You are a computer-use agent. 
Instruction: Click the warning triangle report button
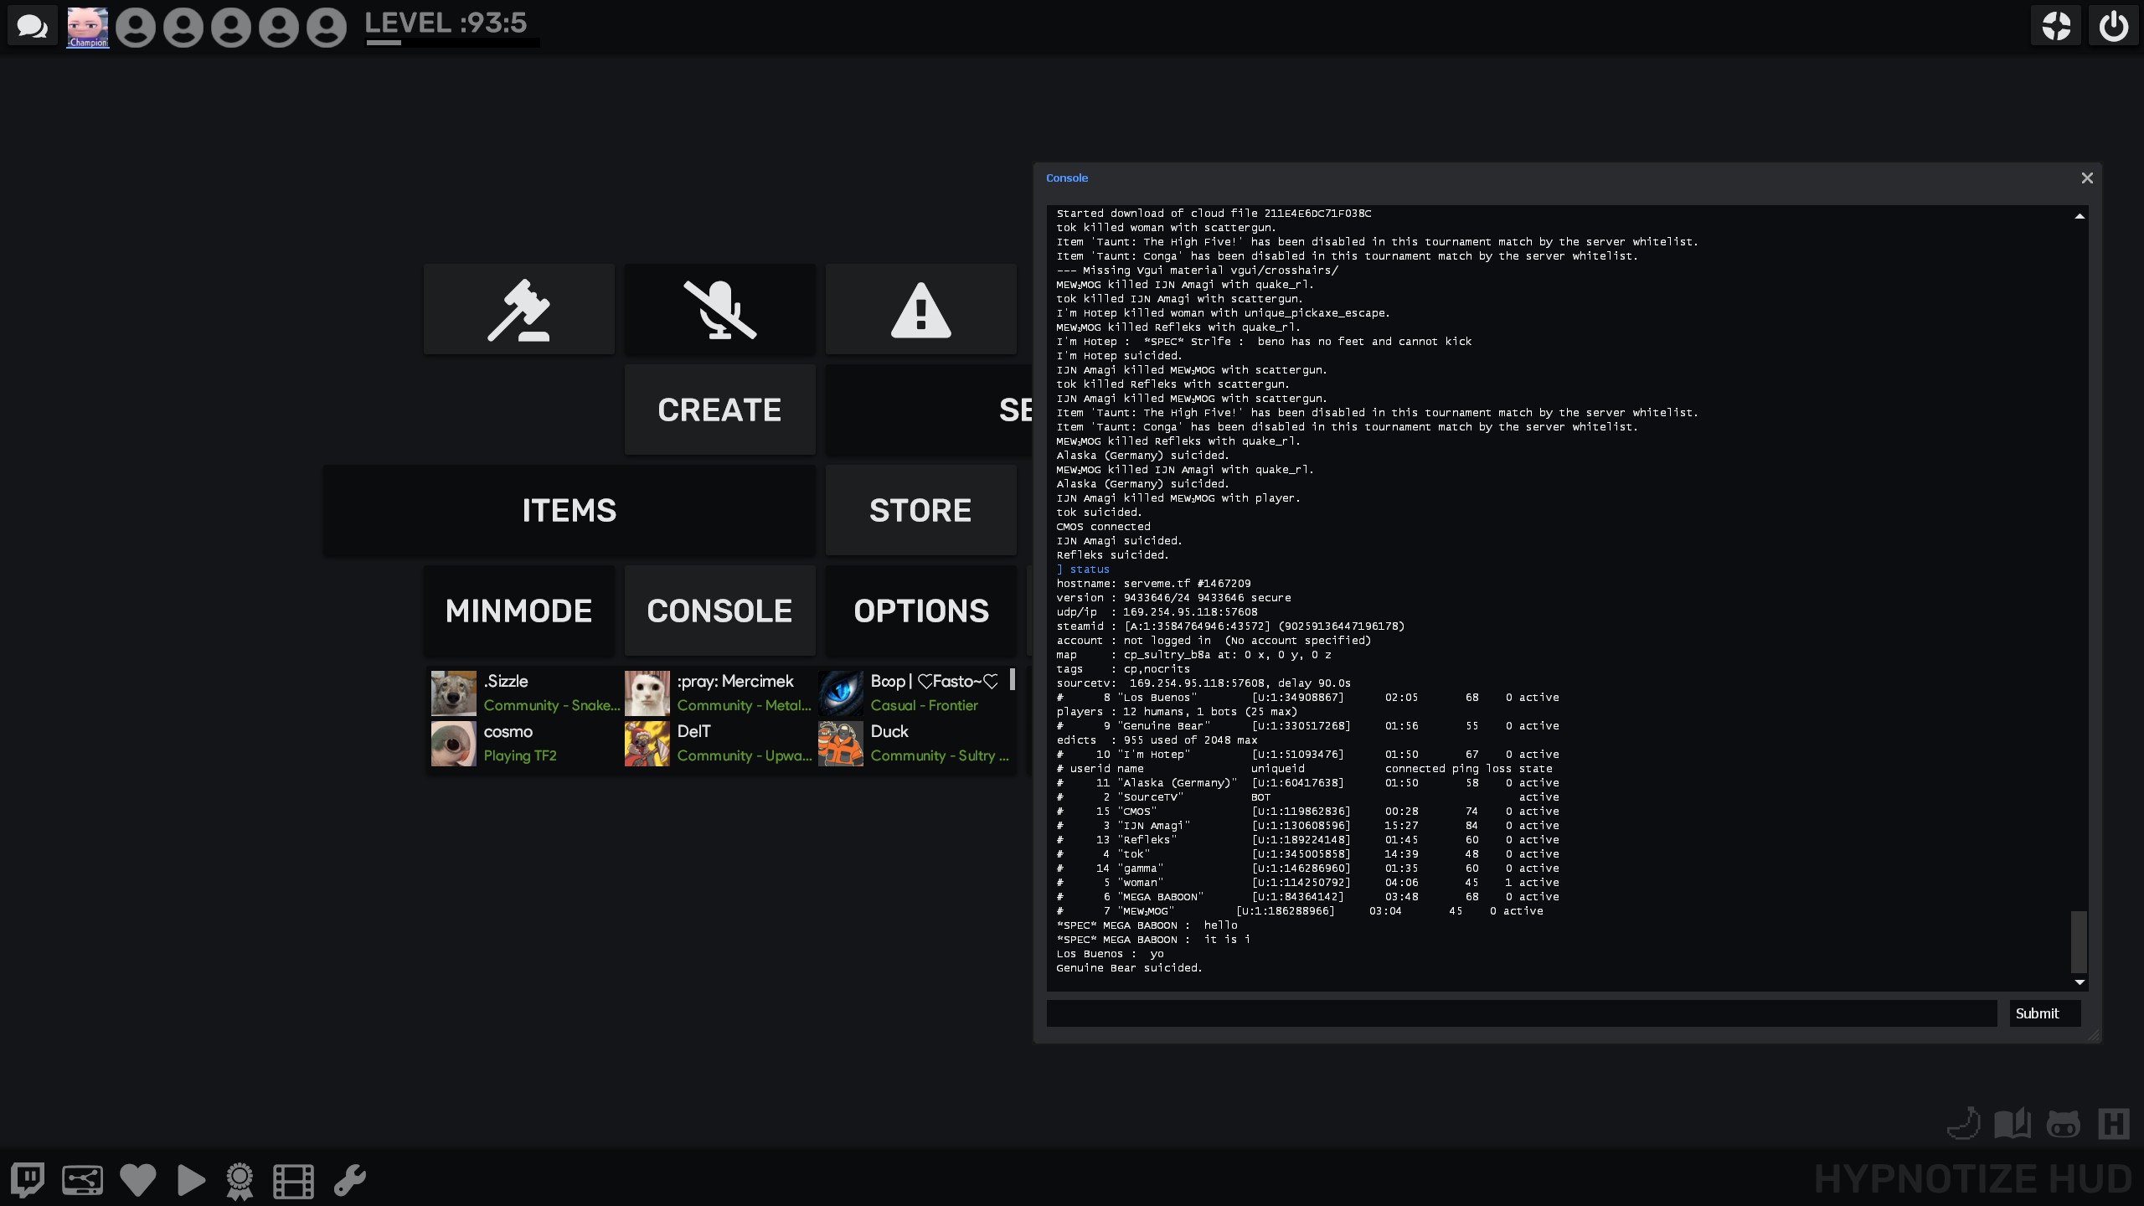tap(920, 310)
